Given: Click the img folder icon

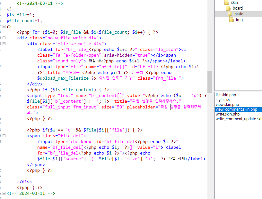Looking at the screenshot, I should (x=232, y=20).
